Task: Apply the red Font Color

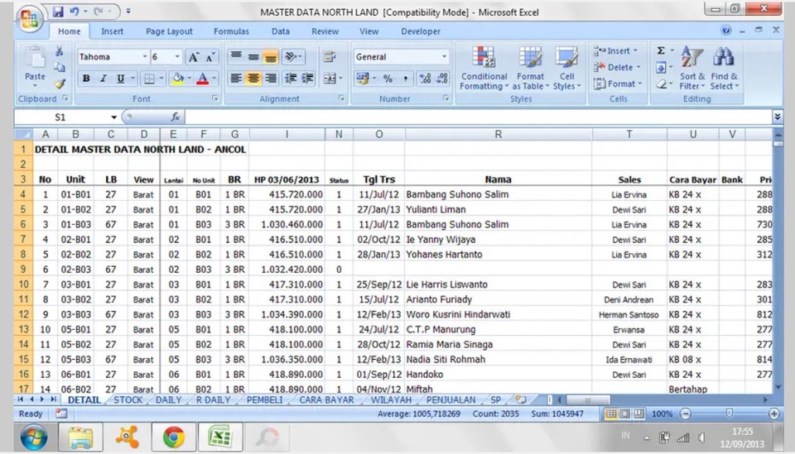Action: coord(202,79)
